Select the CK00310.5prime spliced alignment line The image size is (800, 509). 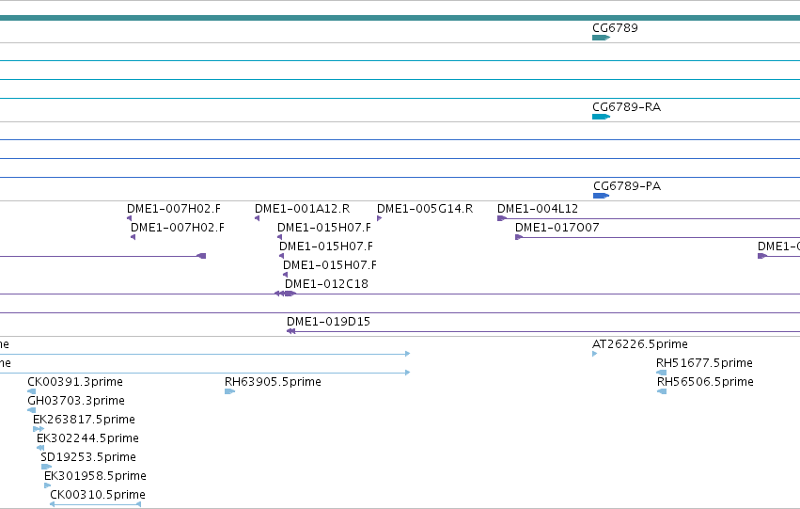pos(95,504)
